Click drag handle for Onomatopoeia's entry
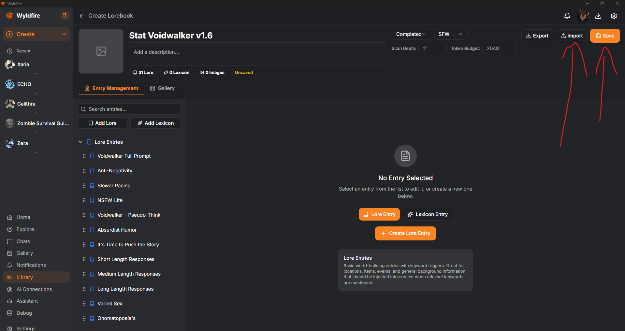The width and height of the screenshot is (625, 331). pos(84,318)
